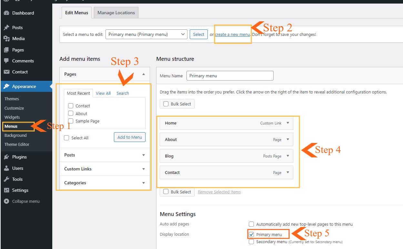
Task: Click the Appearance paintbrush icon
Action: [x=6, y=86]
